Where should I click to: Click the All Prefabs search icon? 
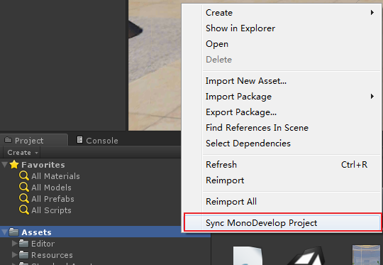click(24, 198)
